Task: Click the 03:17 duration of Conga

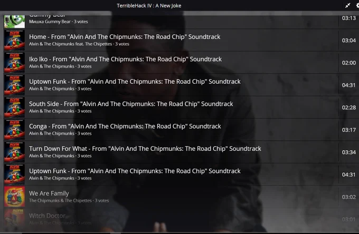Action: coord(348,130)
